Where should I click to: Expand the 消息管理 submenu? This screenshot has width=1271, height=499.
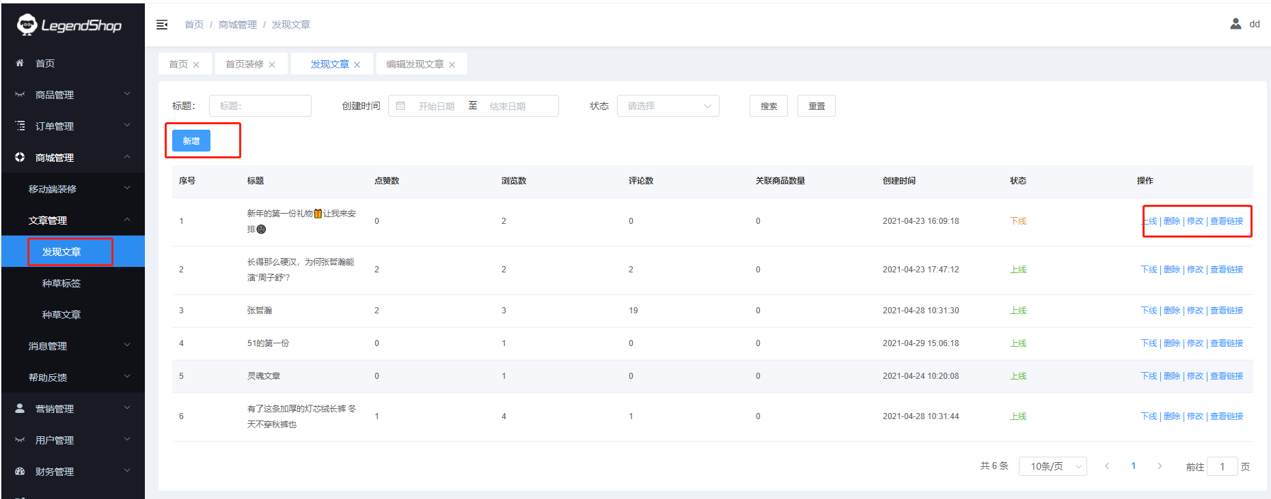click(x=72, y=346)
